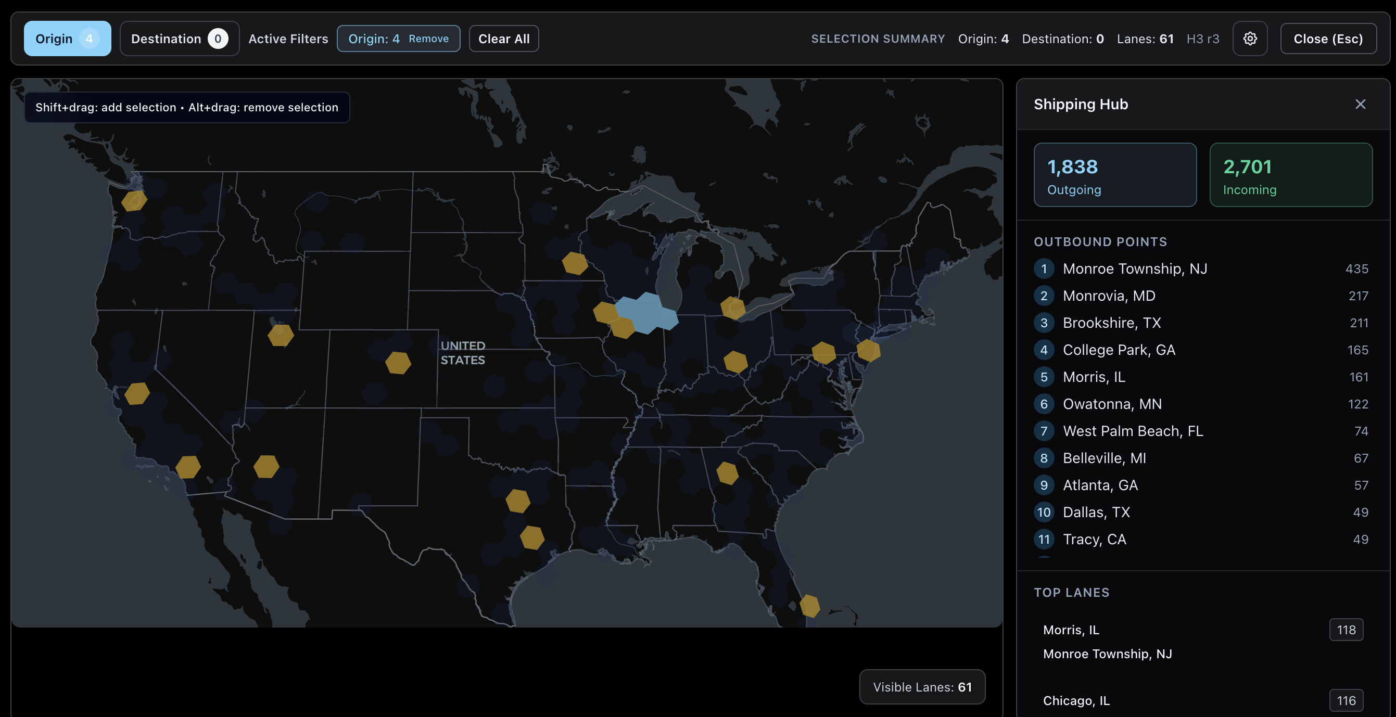Toggle the Outgoing 1,838 stat card

(1115, 175)
